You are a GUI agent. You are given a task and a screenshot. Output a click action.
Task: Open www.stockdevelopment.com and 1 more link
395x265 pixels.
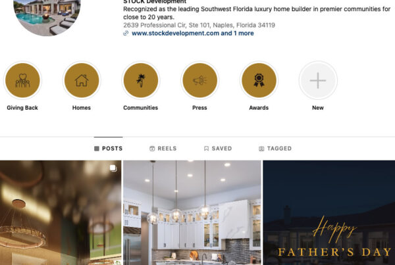pyautogui.click(x=193, y=34)
